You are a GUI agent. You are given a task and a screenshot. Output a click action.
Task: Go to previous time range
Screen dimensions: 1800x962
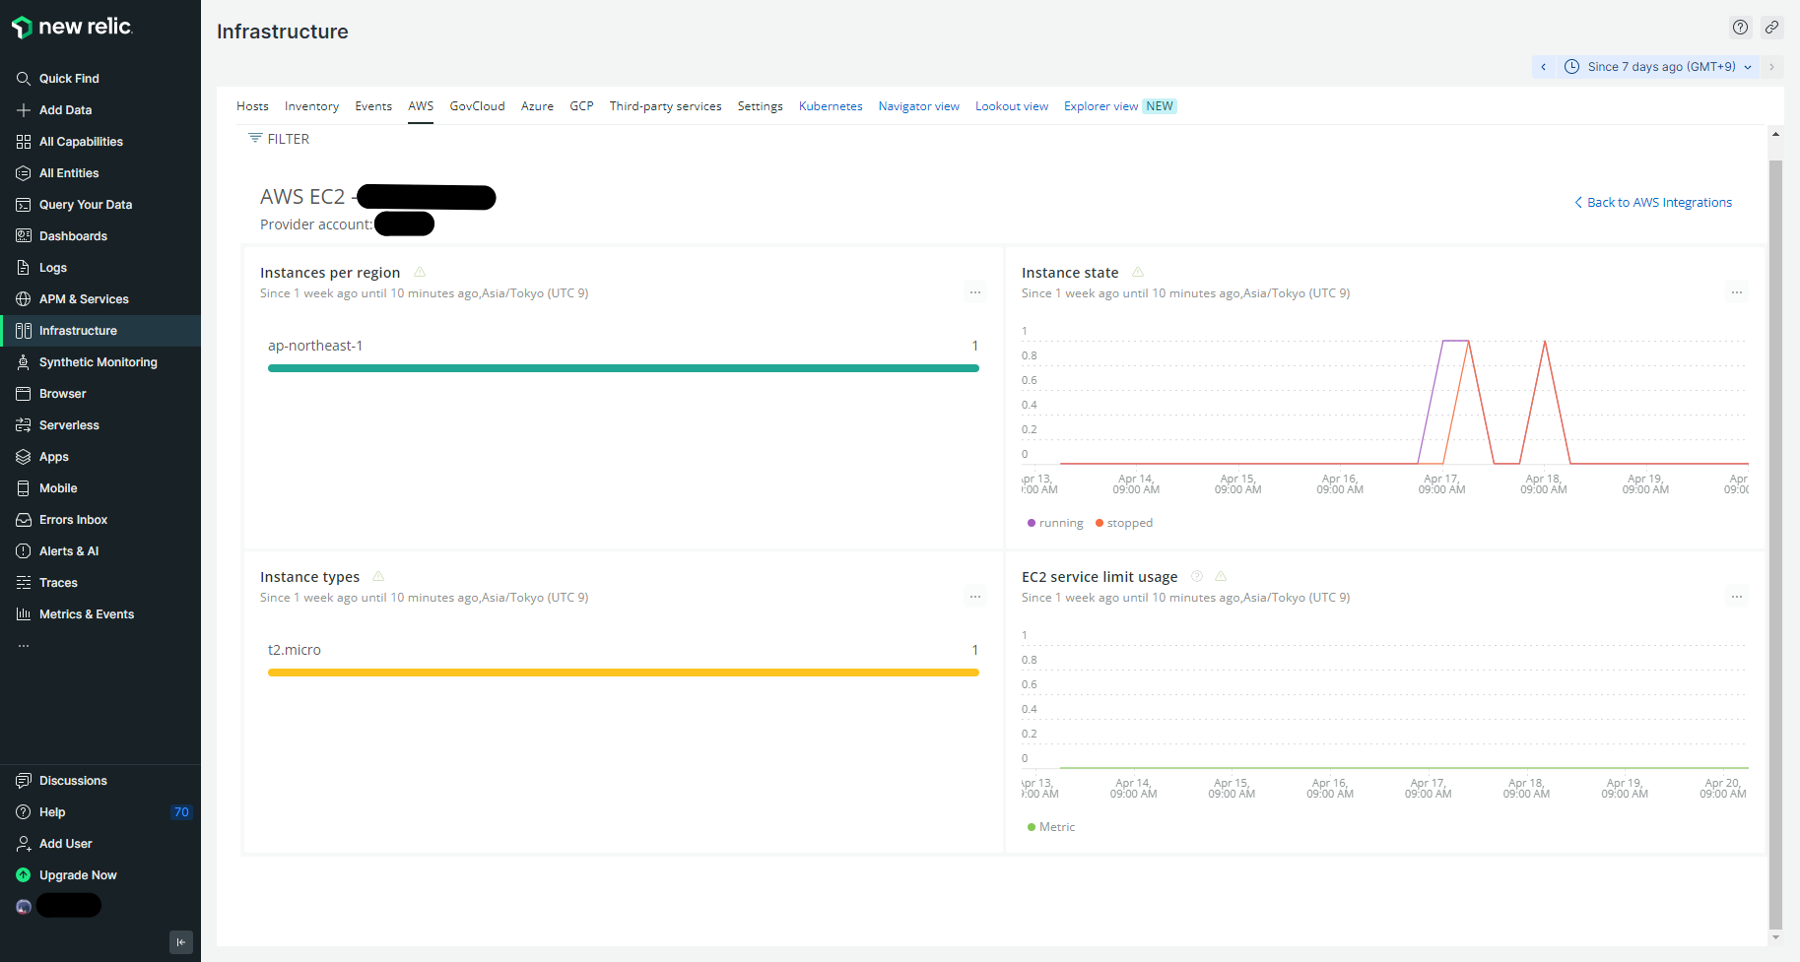pyautogui.click(x=1544, y=67)
